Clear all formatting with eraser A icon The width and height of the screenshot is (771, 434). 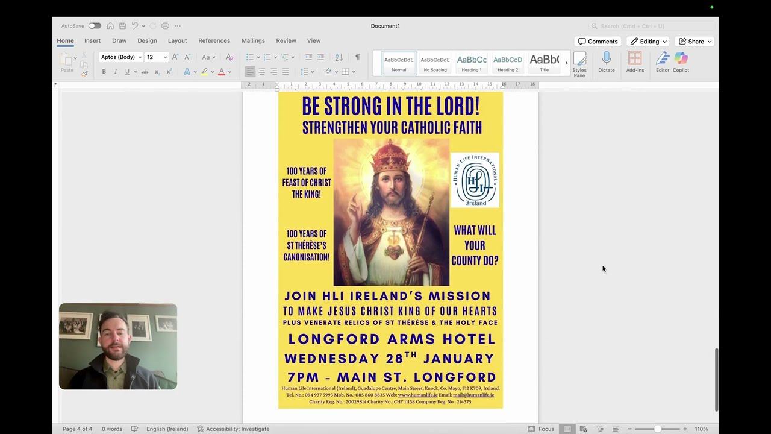[x=229, y=57]
